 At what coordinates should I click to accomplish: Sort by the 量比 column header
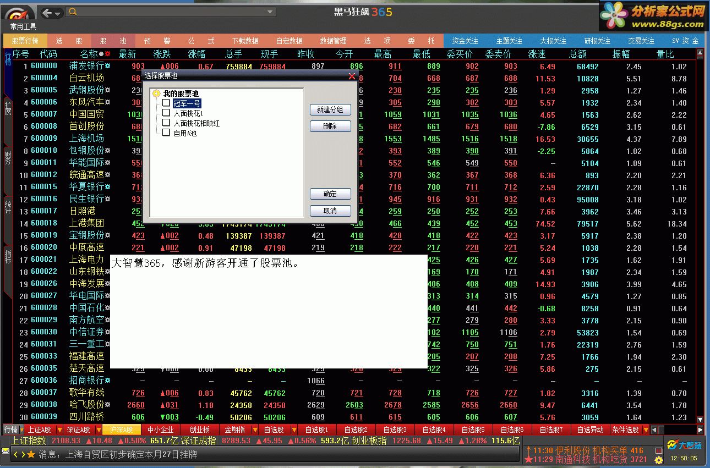point(665,54)
